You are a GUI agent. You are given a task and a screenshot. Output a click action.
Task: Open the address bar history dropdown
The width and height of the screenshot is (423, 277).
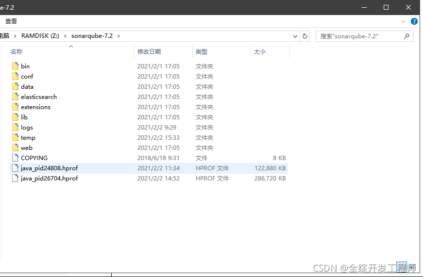(x=295, y=36)
